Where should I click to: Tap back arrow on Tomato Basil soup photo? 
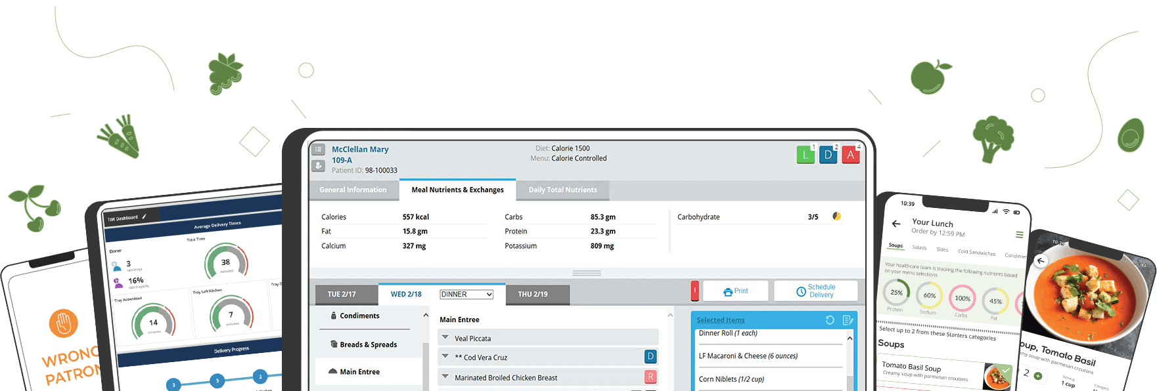click(x=1041, y=261)
